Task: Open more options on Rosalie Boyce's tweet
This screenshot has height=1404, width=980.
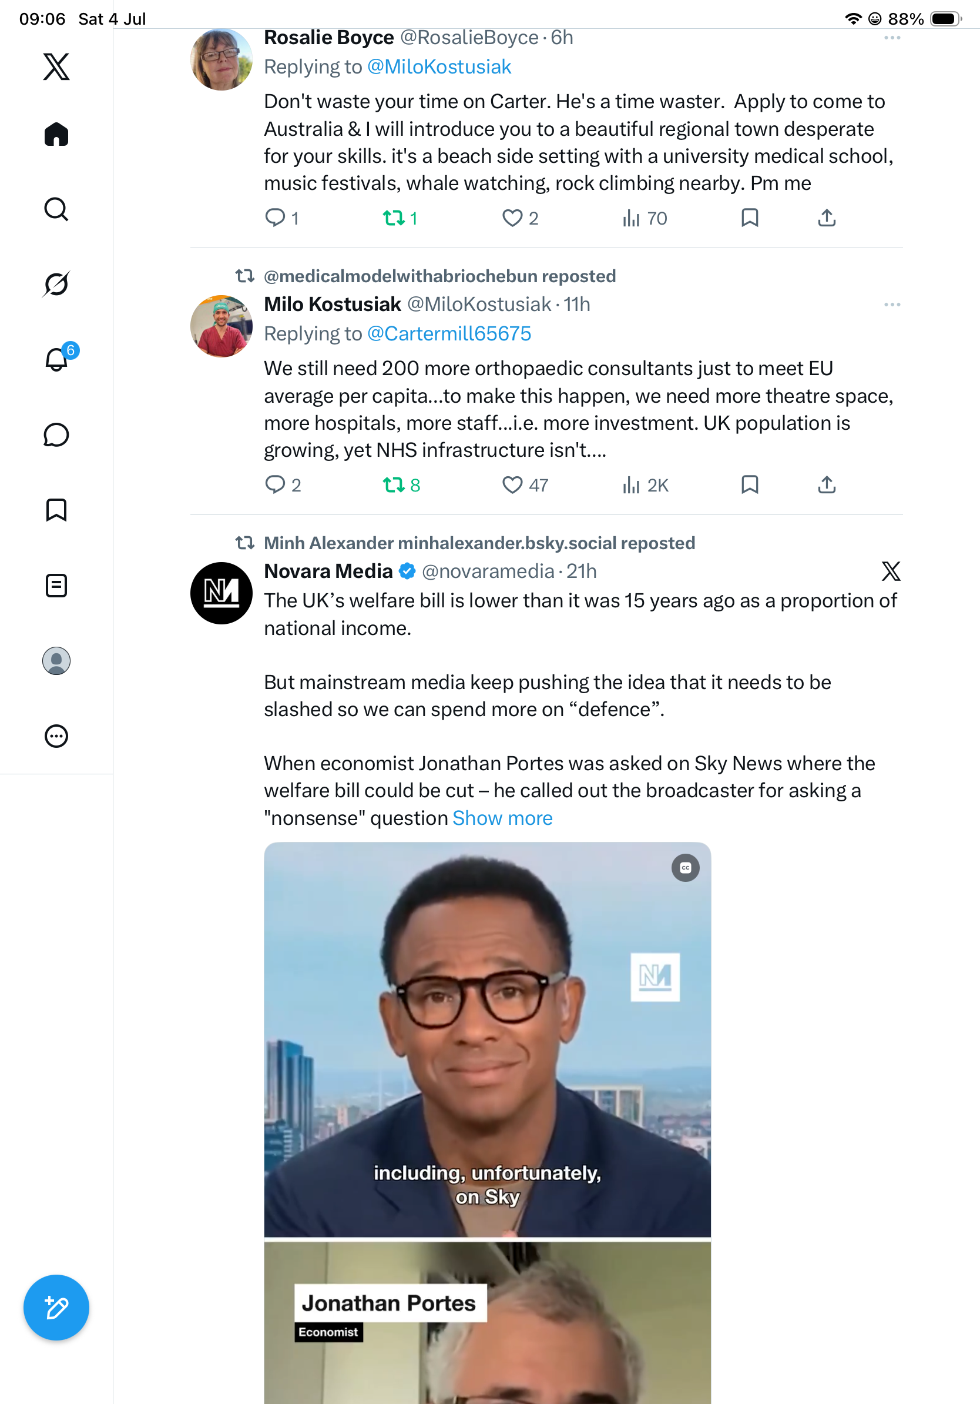Action: (892, 38)
